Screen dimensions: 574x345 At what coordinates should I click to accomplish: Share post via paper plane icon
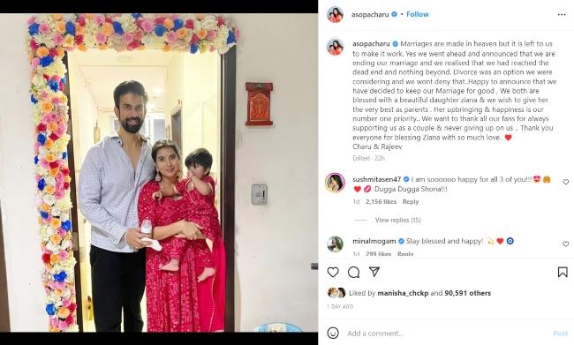[x=374, y=272]
